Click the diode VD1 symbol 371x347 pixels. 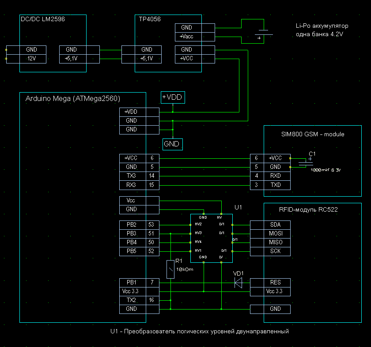[238, 282]
